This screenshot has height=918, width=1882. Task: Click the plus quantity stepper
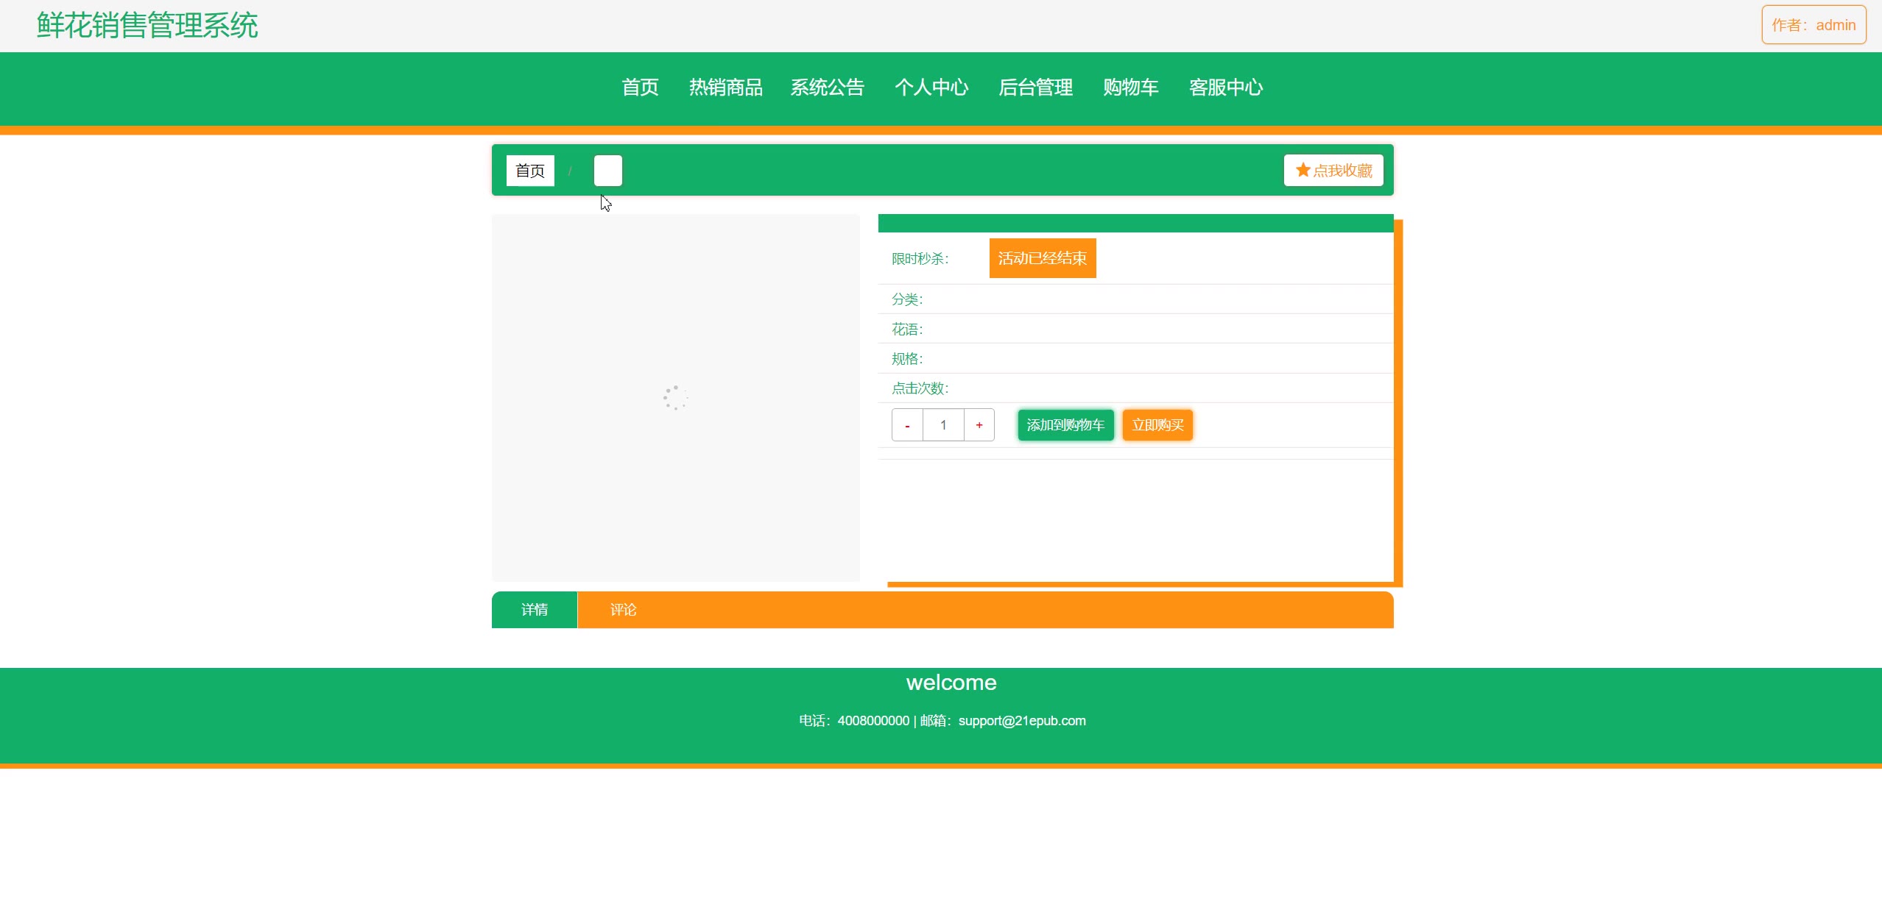click(979, 425)
